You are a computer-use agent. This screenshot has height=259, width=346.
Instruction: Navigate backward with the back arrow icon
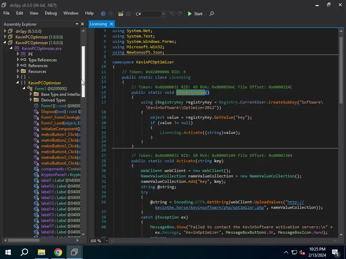(103, 13)
